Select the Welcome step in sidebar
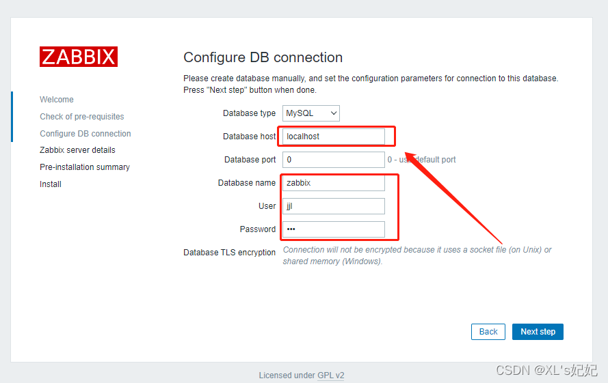Viewport: 608px width, 383px height. pos(57,100)
